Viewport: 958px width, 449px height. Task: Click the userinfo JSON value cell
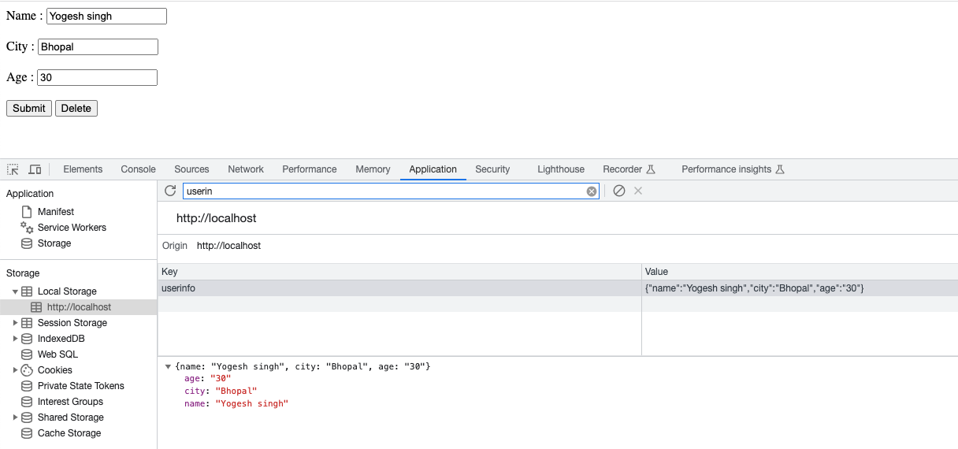(800, 288)
